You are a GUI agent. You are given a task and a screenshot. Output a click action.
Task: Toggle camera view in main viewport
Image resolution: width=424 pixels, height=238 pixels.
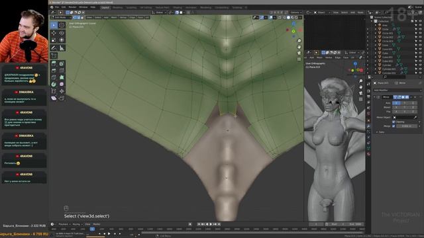pyautogui.click(x=299, y=53)
